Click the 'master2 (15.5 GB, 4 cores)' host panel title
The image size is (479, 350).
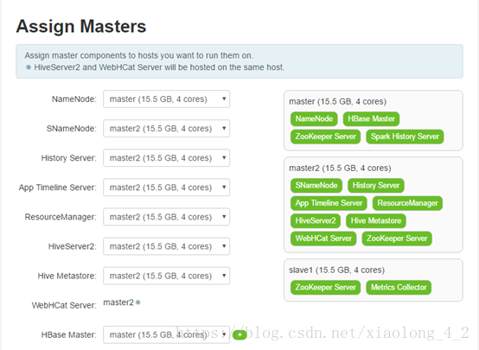pos(340,168)
